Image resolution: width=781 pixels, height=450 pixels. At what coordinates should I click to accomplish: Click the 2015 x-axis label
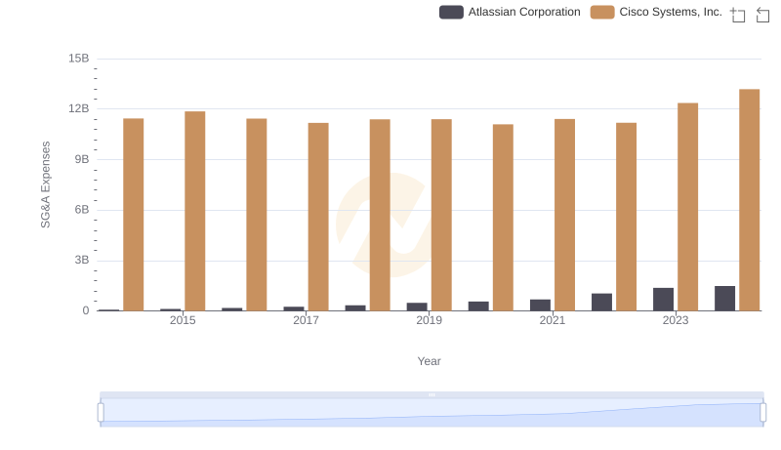pyautogui.click(x=183, y=320)
